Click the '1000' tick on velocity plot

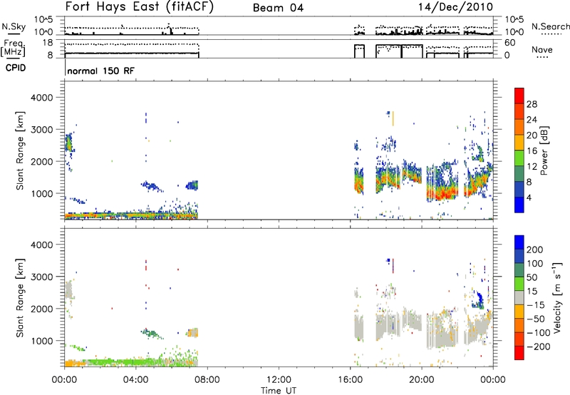(x=41, y=341)
